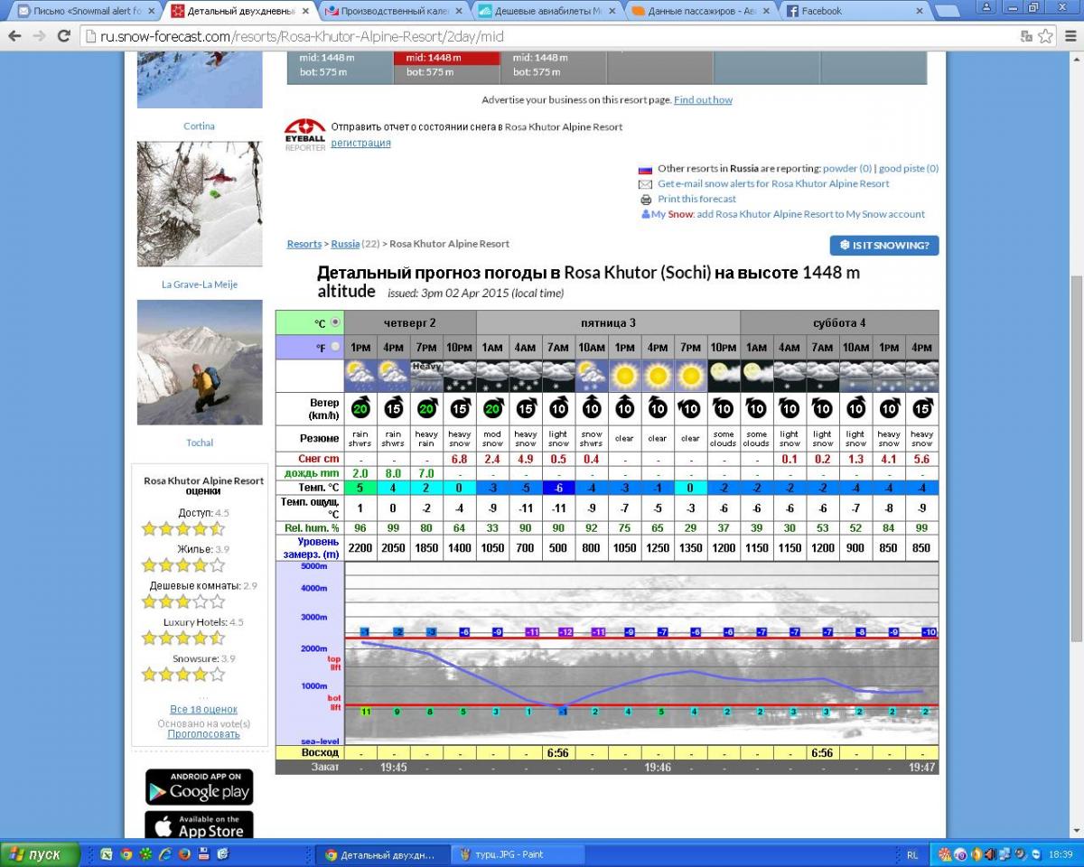The image size is (1084, 867).
Task: Open the La Grave-La Meije link
Action: click(200, 284)
